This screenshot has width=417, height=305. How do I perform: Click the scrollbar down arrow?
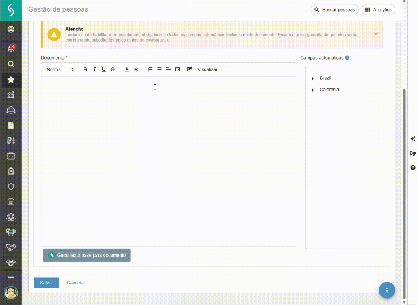(x=404, y=302)
